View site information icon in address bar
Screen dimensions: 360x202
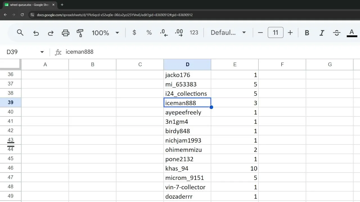point(32,15)
